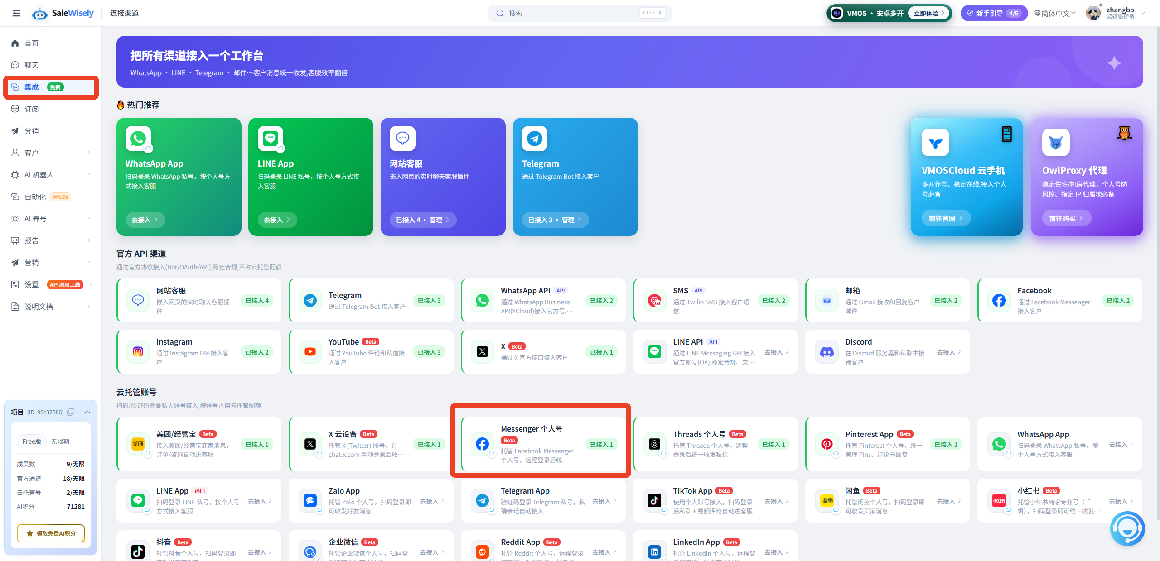Open the floating customer support headset icon
This screenshot has width=1160, height=561.
(x=1127, y=528)
